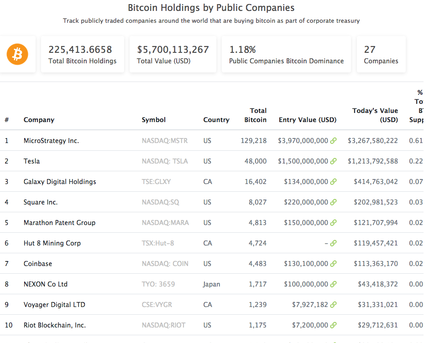
Task: Open MicroStrategy entry value source link icon
Action: pyautogui.click(x=333, y=141)
